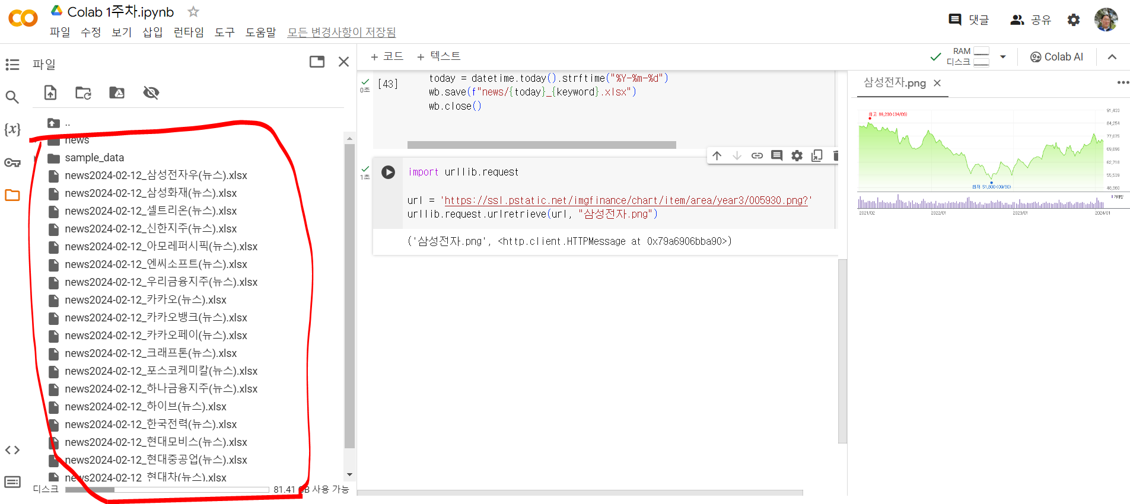This screenshot has height=504, width=1130.
Task: Open the terminal icon in sidebar
Action: click(12, 481)
